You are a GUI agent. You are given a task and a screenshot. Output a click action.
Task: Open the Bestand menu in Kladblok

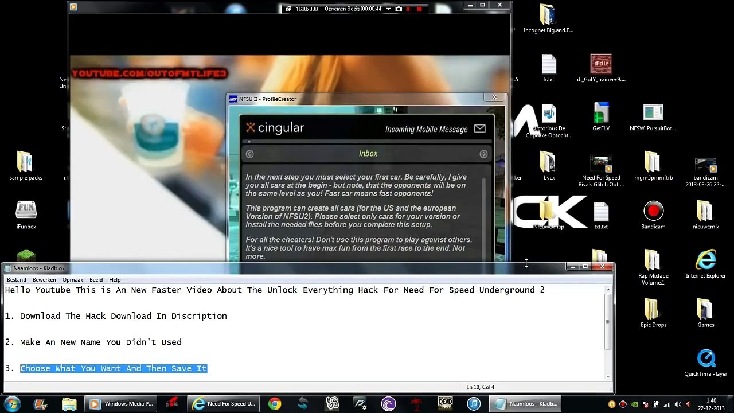[17, 280]
